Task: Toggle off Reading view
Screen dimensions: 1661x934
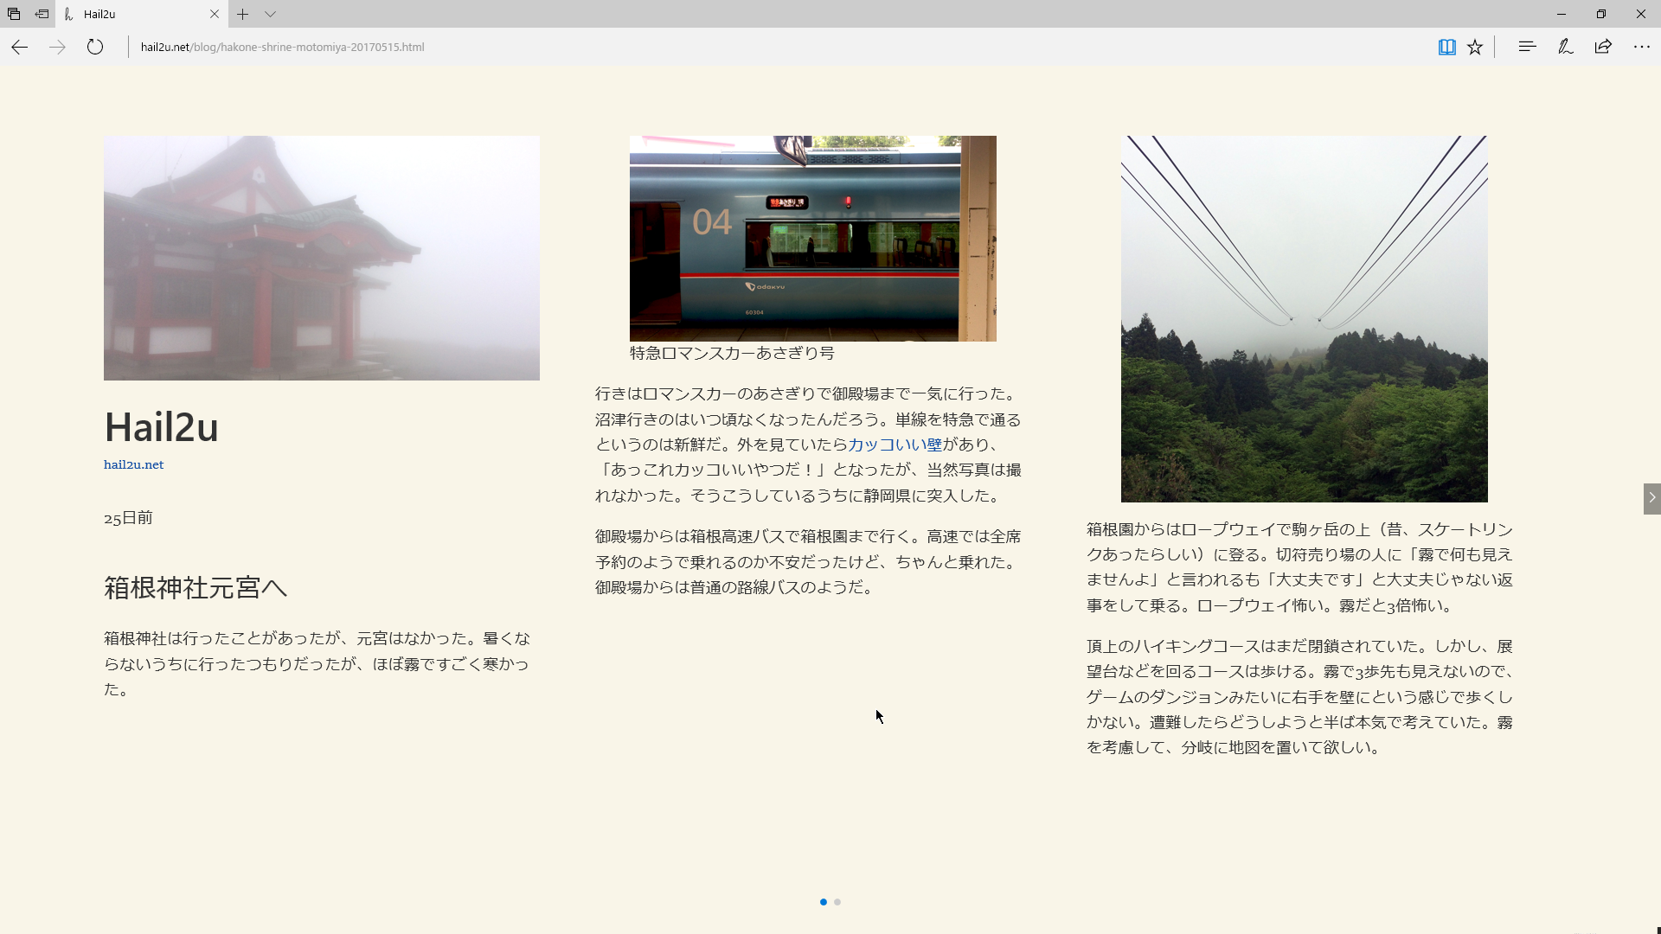Action: 1446,47
